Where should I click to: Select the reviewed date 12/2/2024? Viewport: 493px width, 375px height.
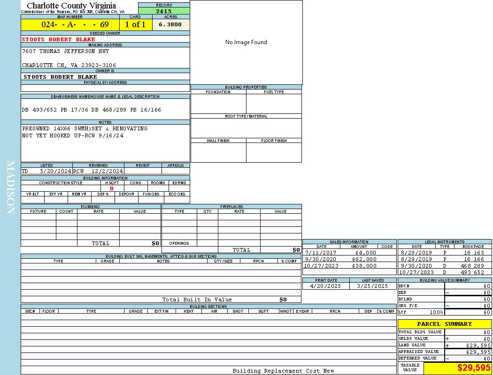(107, 172)
